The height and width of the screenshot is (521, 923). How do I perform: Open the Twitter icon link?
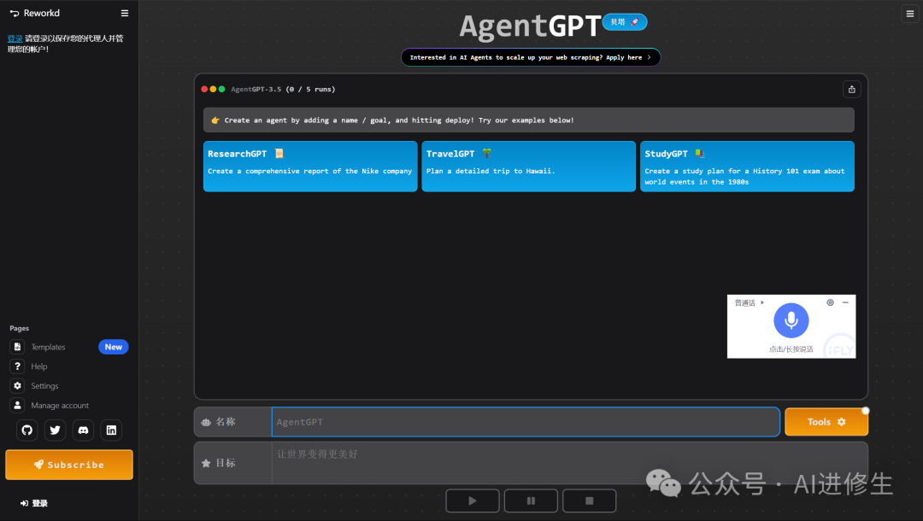(56, 430)
